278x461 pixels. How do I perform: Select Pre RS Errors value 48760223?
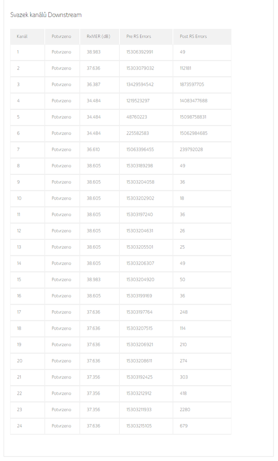137,117
